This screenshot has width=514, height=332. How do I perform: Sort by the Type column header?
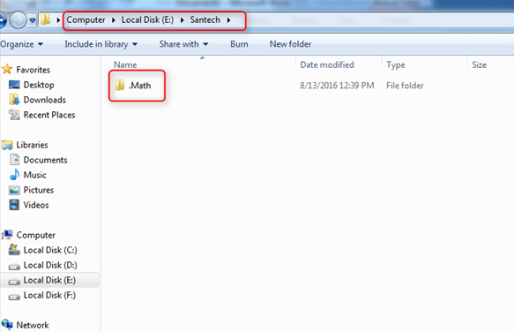(396, 64)
